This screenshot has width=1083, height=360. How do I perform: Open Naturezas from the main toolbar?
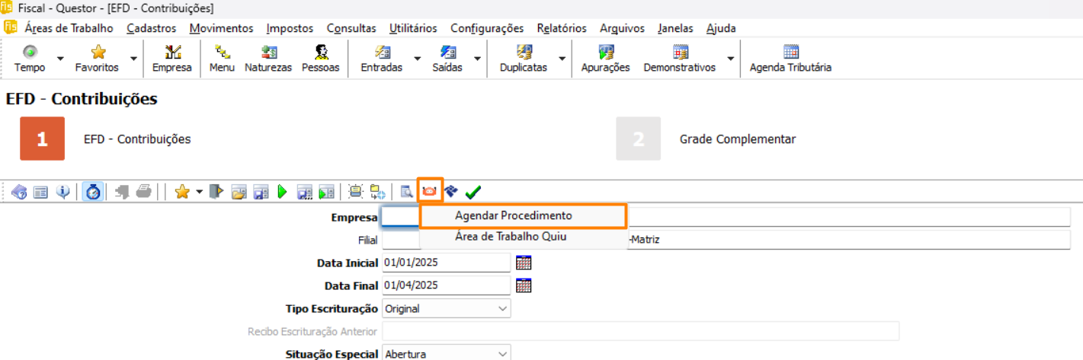point(268,59)
